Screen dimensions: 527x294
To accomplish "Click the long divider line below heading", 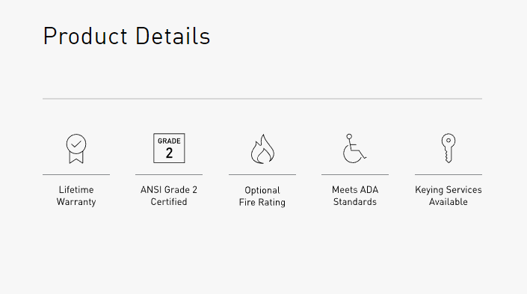I will click(x=262, y=99).
